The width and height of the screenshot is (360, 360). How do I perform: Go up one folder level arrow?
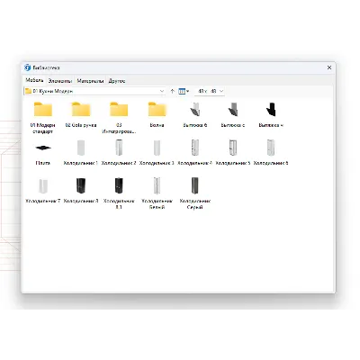coord(173,91)
